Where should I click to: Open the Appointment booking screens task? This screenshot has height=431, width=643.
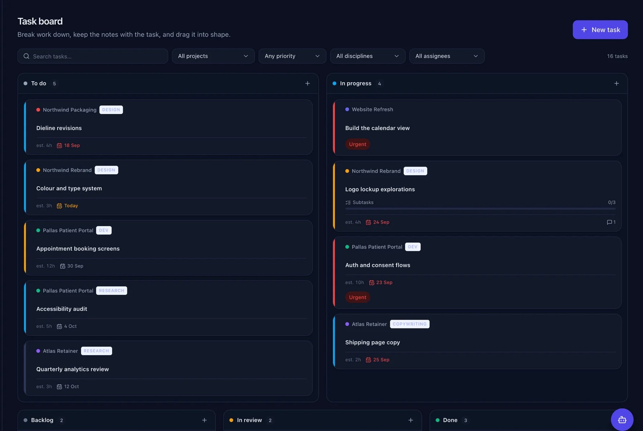pos(168,248)
